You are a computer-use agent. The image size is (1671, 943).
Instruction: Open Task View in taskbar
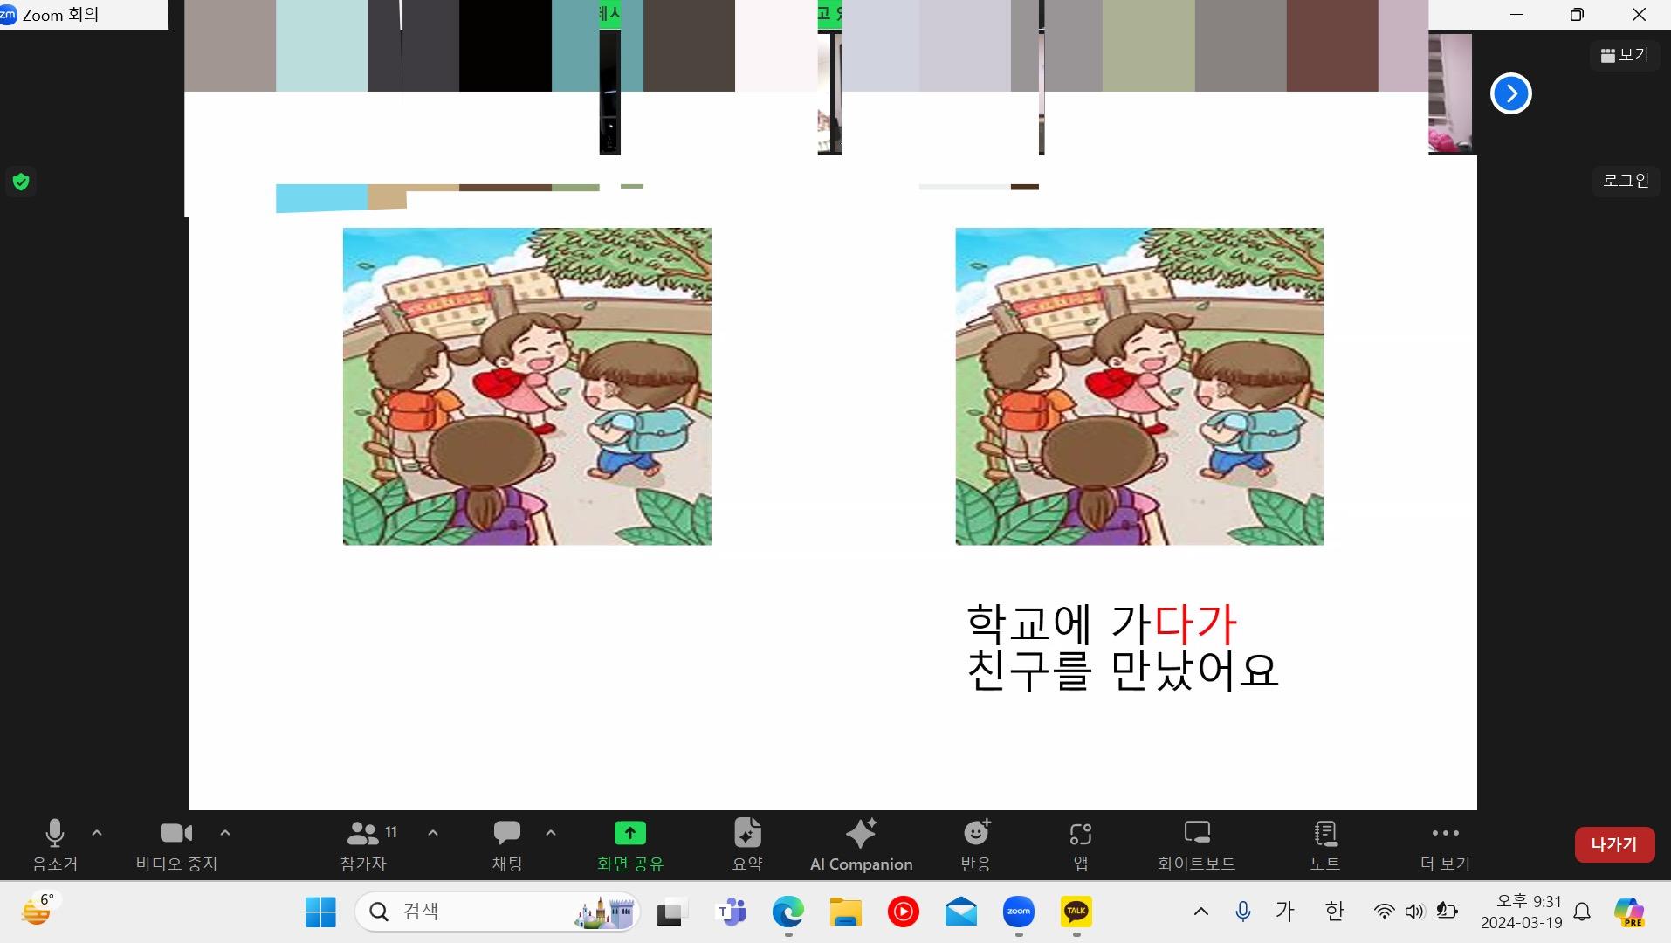tap(670, 912)
